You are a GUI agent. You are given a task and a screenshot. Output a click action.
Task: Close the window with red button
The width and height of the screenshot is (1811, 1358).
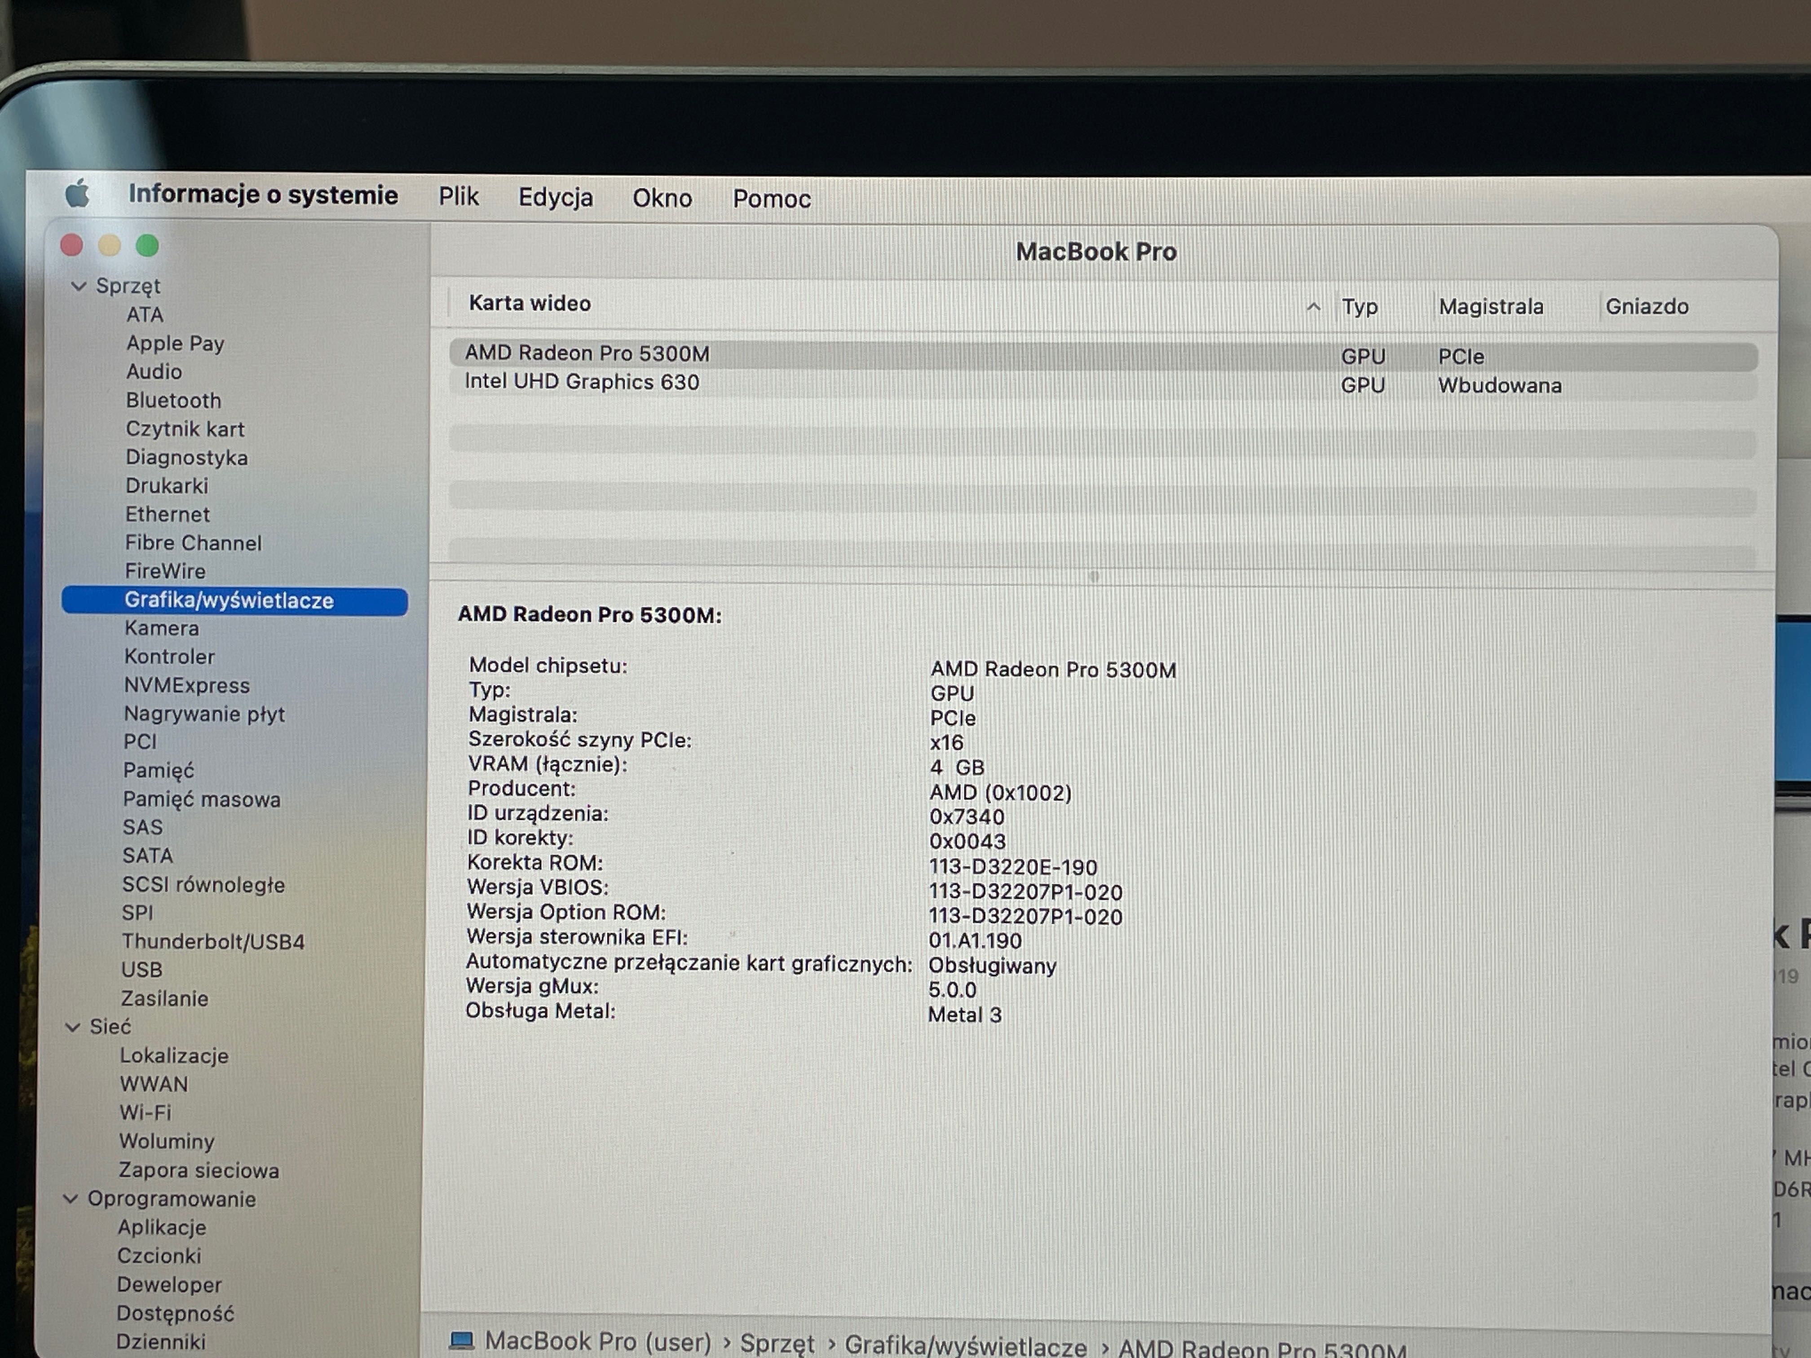(72, 246)
